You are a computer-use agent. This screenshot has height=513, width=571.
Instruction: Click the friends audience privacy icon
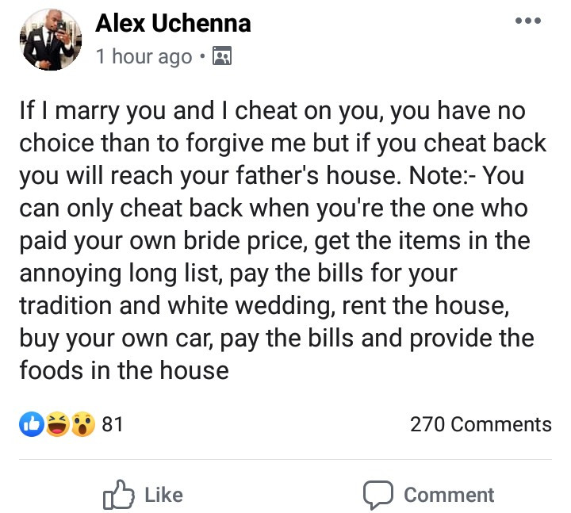[222, 56]
